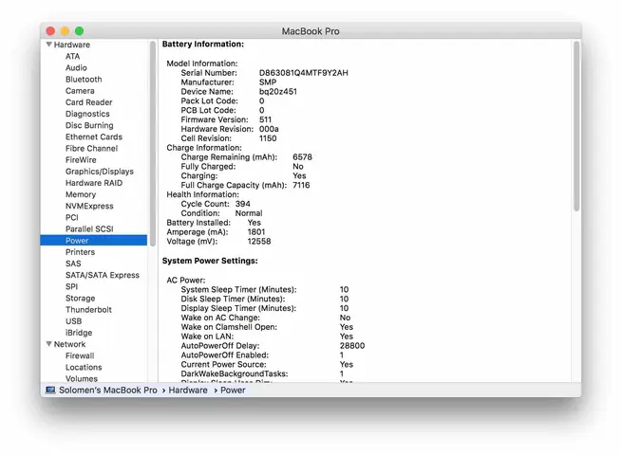
Task: Click the MacBook Pro computer icon in path bar
Action: pos(50,390)
